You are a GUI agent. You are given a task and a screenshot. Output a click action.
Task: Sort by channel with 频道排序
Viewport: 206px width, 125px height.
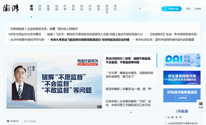(13, 121)
